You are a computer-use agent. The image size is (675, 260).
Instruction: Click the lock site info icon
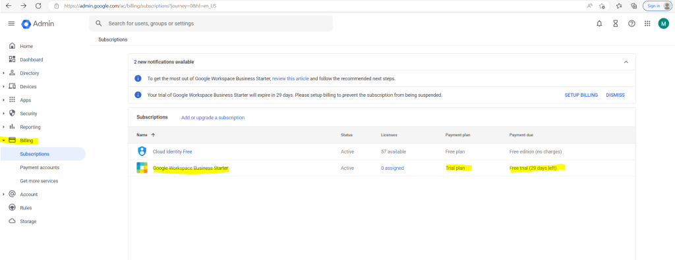[57, 6]
